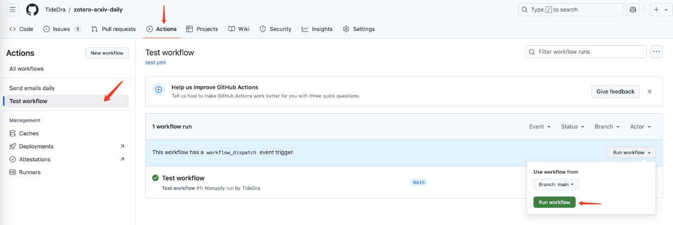Click the Issues count badge

pos(77,29)
